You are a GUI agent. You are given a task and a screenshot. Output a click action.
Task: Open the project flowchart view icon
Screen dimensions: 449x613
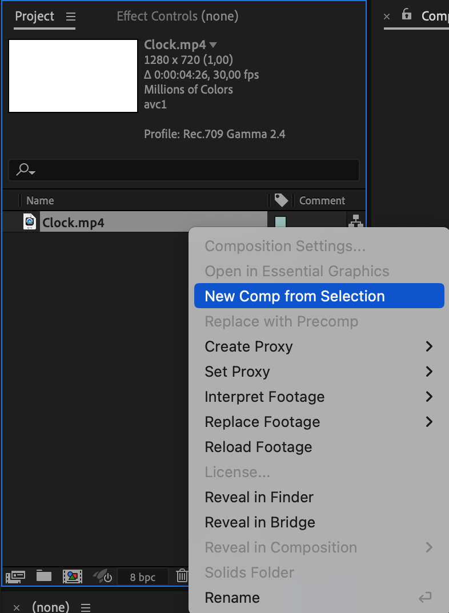click(355, 221)
